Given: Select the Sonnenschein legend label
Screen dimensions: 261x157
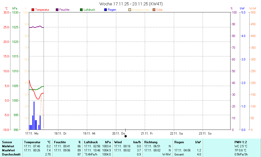Looking at the screenshot, I should (141, 10).
